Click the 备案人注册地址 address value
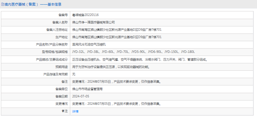Screen dimensions: 257x118 pos(117,30)
